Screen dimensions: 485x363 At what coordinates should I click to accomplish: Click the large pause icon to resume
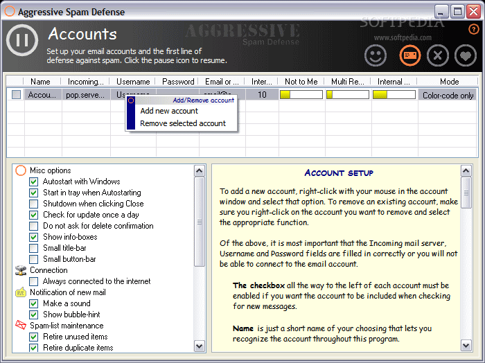click(x=22, y=40)
